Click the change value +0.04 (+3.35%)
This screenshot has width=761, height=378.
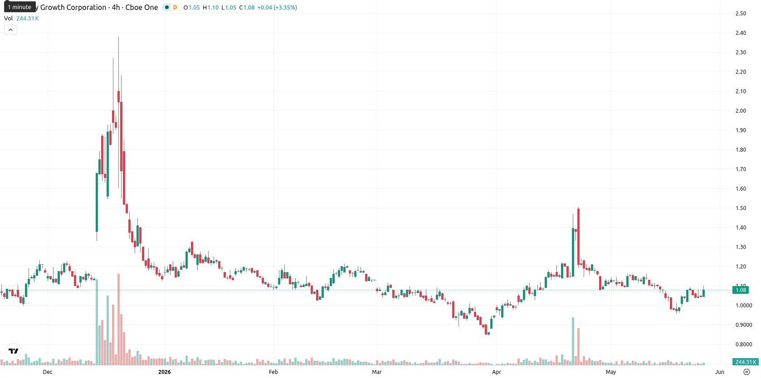(277, 8)
